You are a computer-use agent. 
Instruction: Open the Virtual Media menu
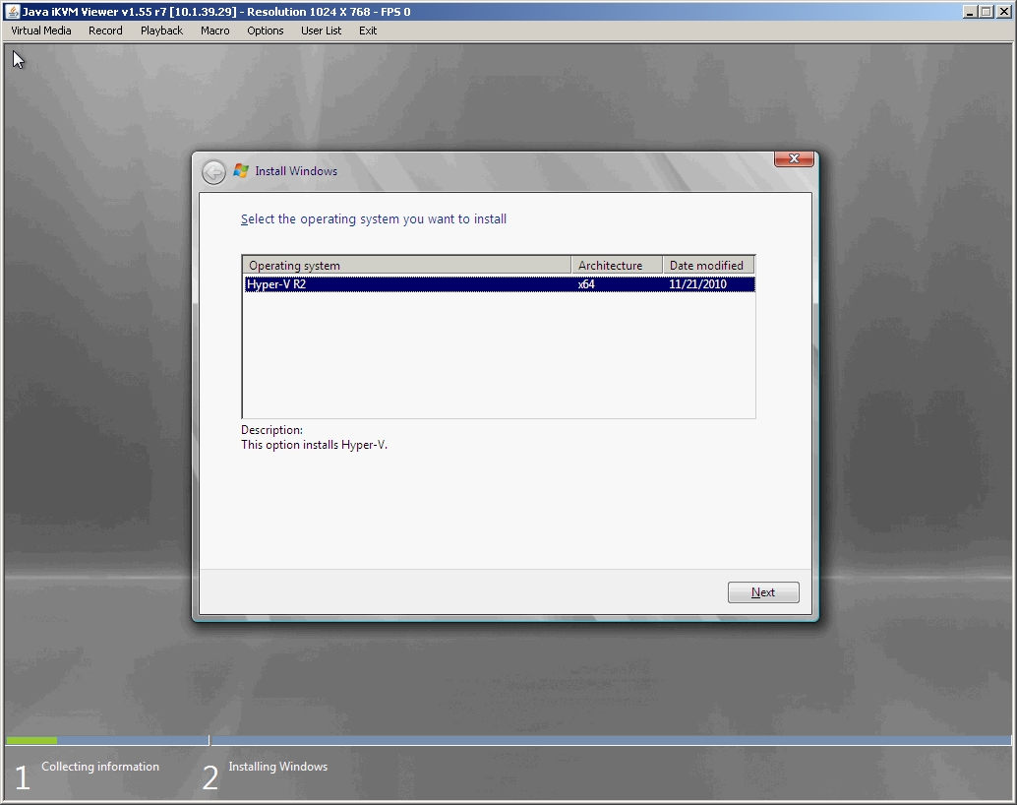click(41, 31)
